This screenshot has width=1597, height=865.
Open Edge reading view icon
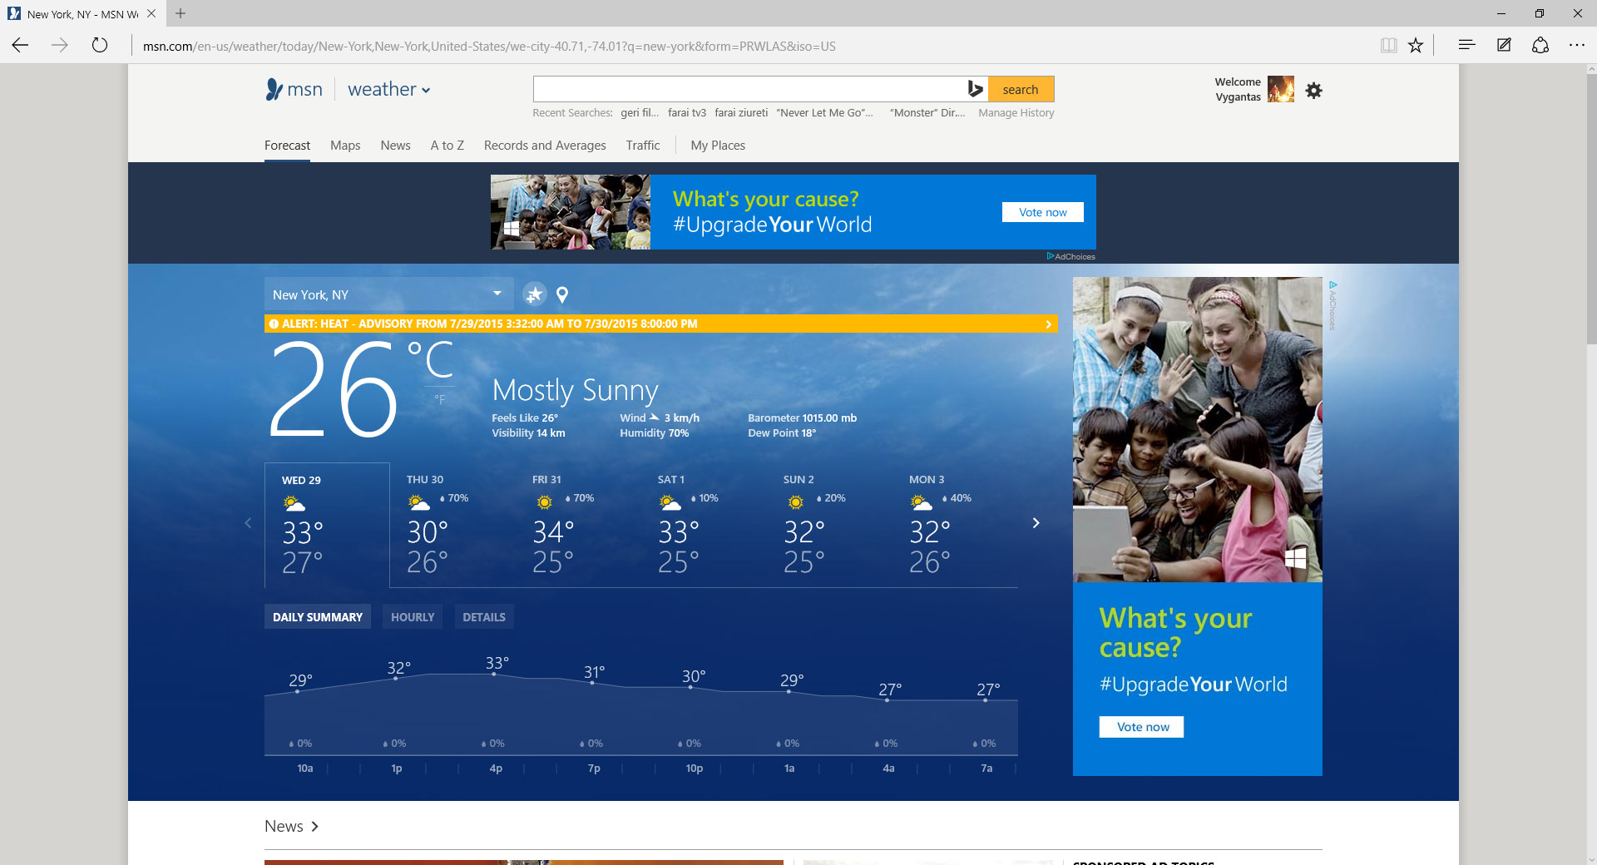click(1388, 46)
